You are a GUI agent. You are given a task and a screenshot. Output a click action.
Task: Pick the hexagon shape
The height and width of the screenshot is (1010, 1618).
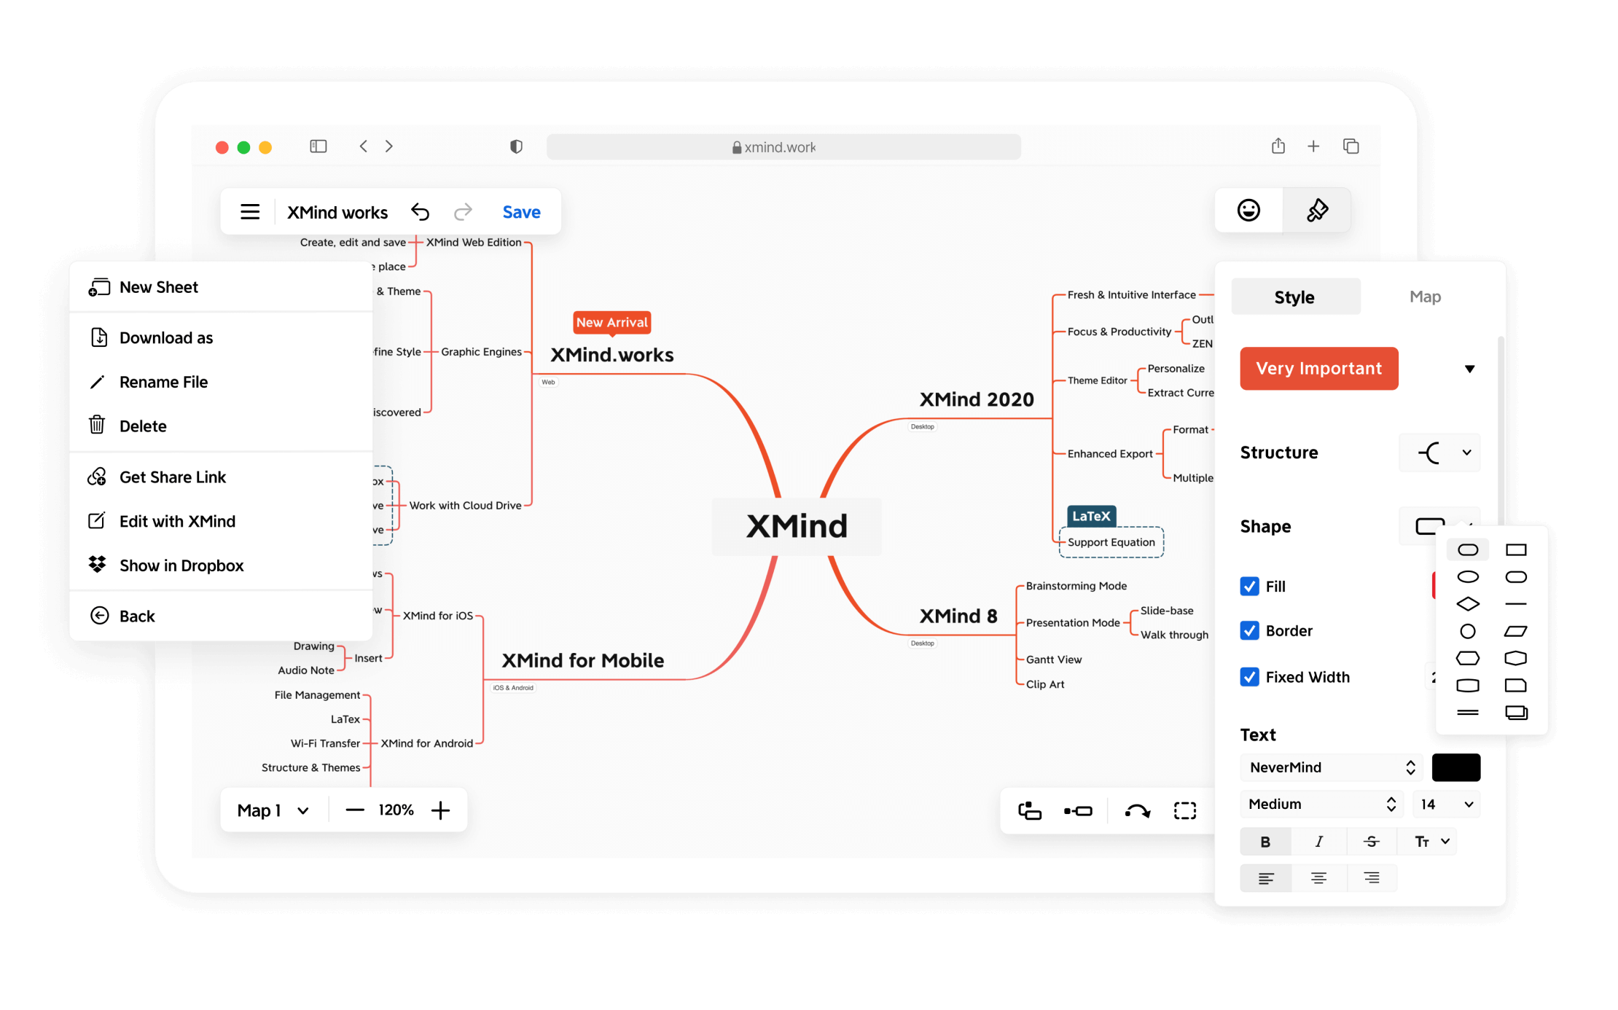1468,658
